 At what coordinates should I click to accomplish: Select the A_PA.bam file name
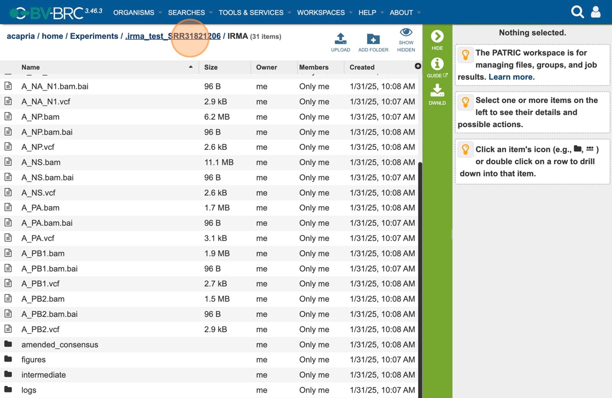coord(40,208)
